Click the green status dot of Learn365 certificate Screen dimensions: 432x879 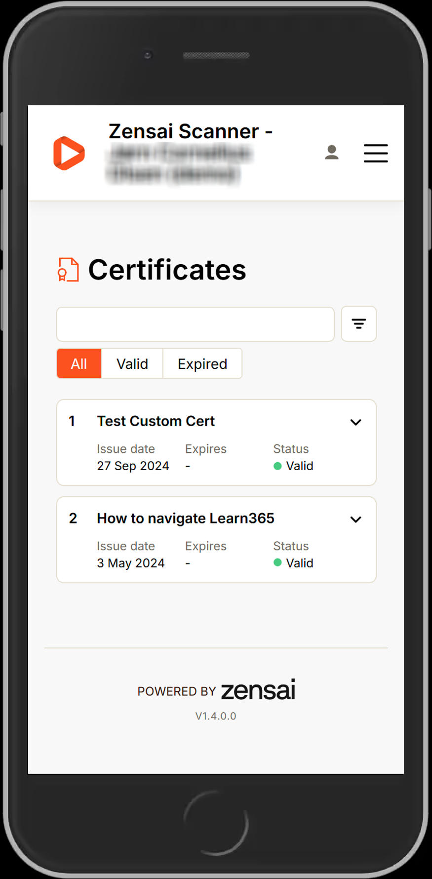point(277,562)
